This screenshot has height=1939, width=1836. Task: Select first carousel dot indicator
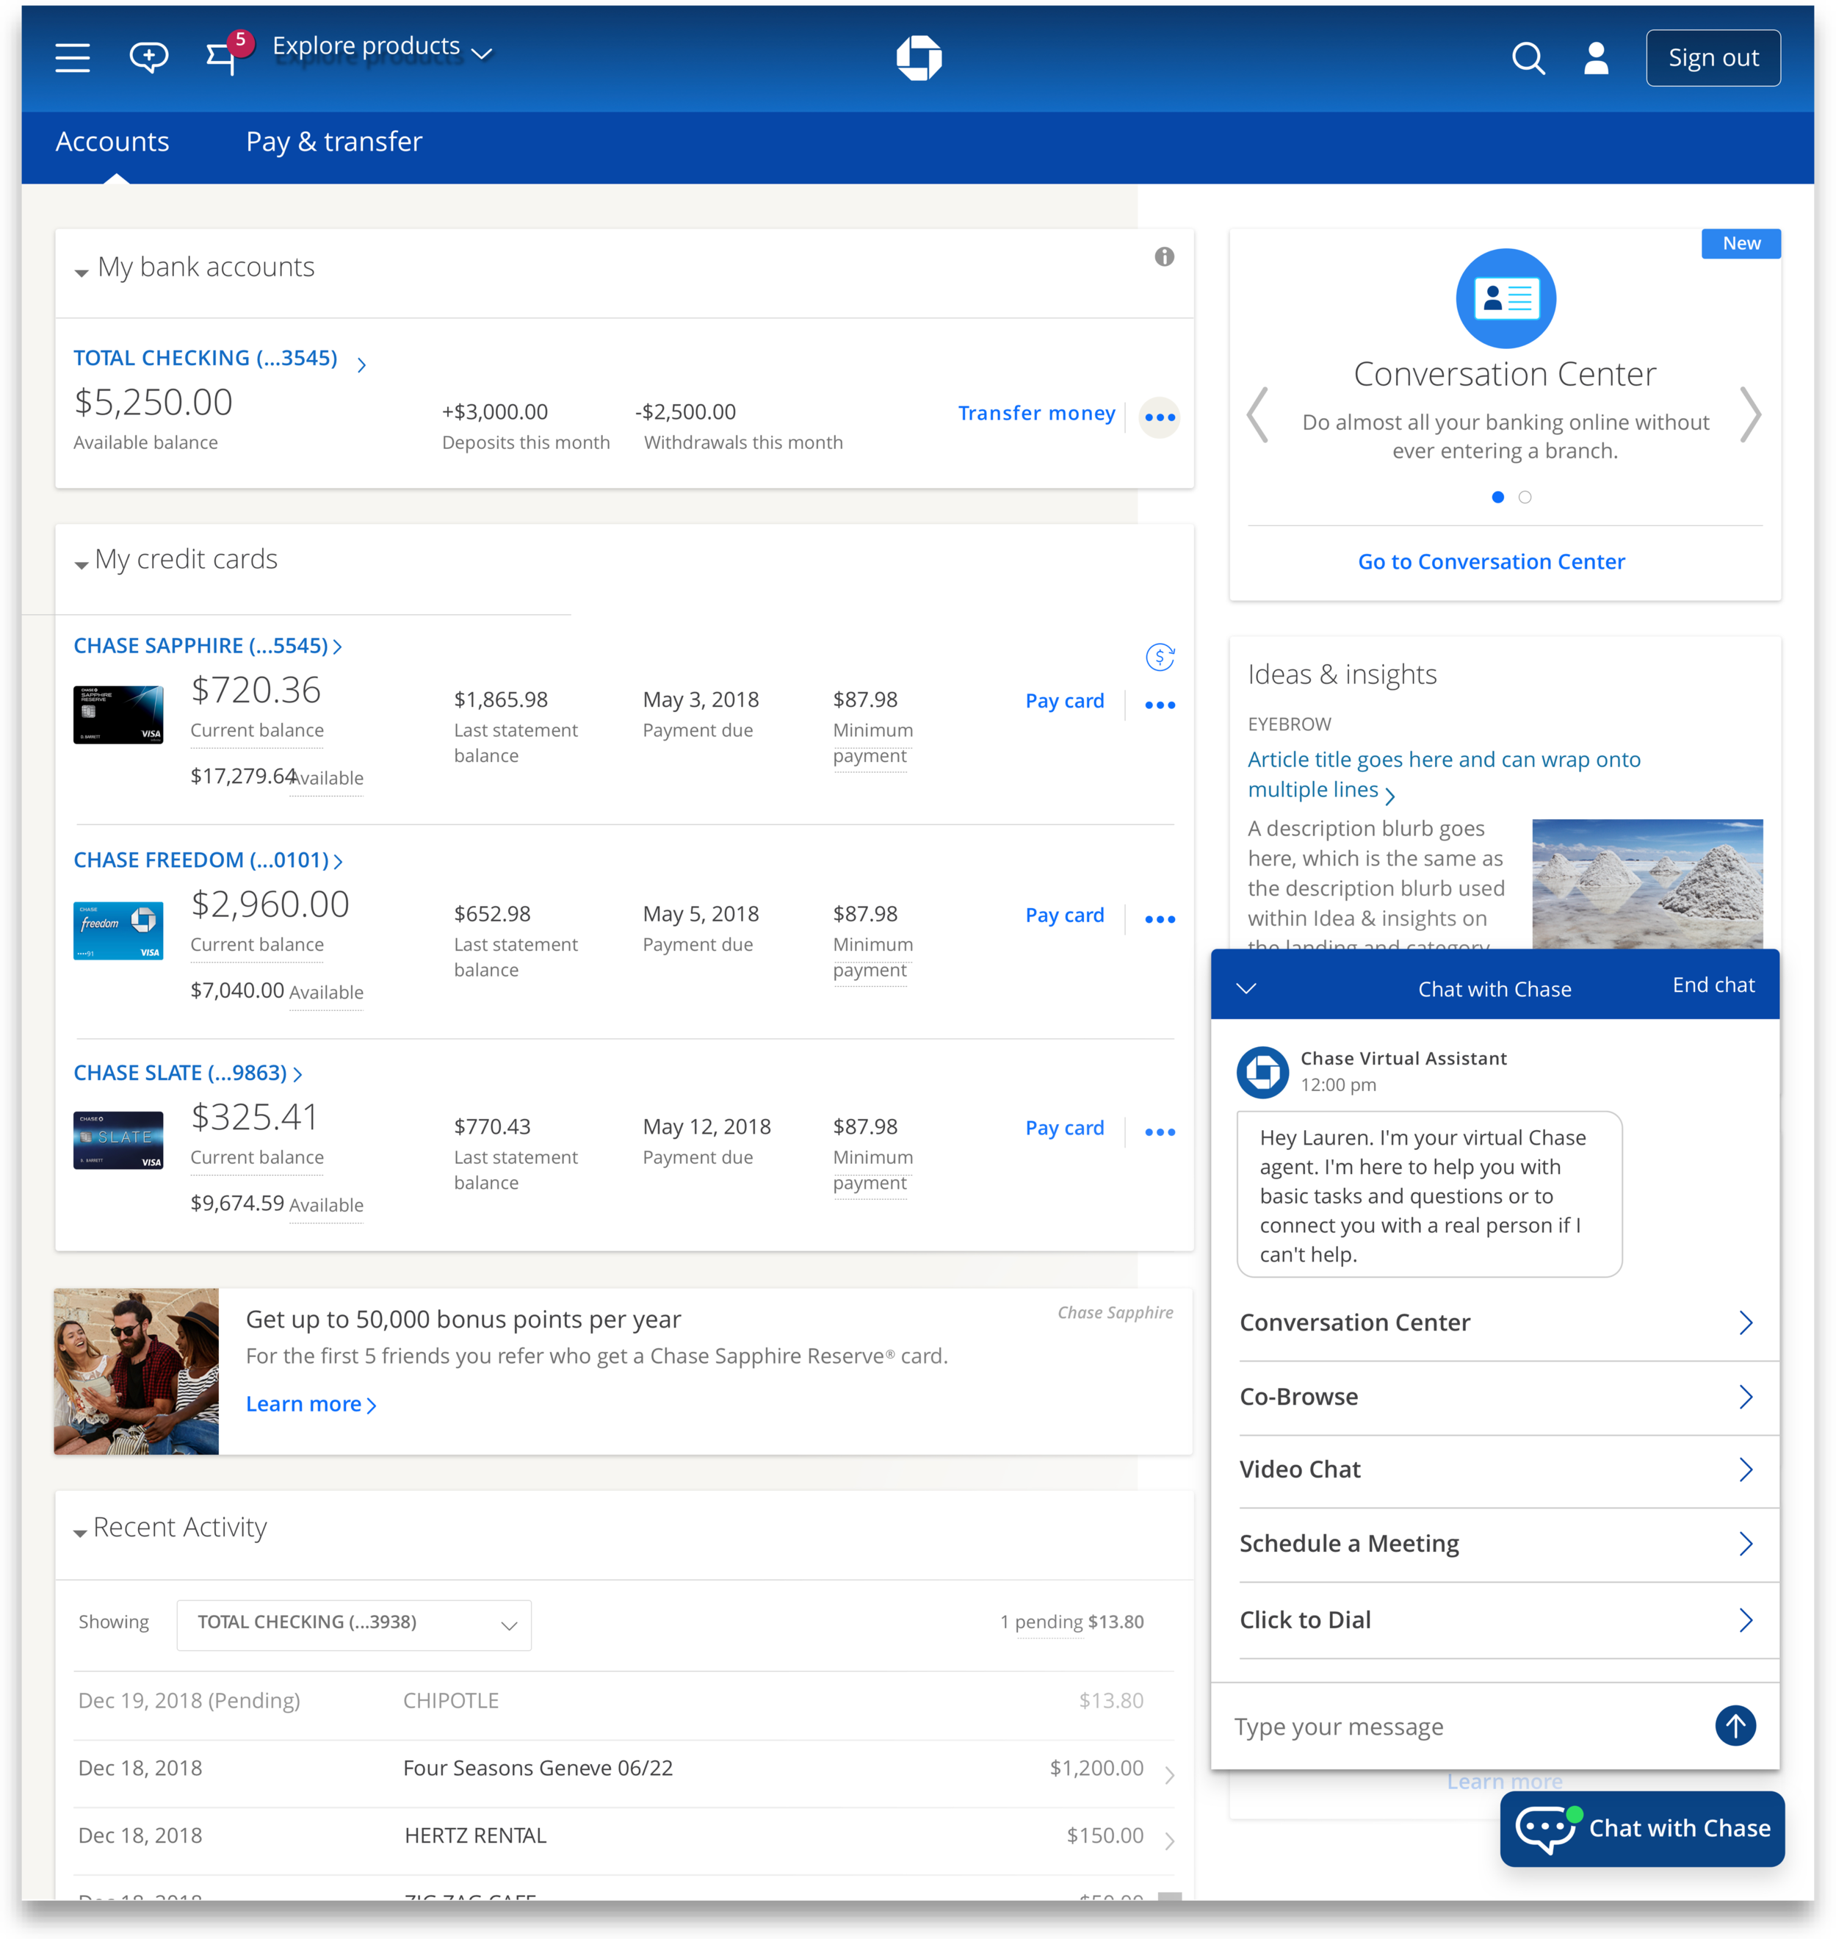click(1497, 497)
